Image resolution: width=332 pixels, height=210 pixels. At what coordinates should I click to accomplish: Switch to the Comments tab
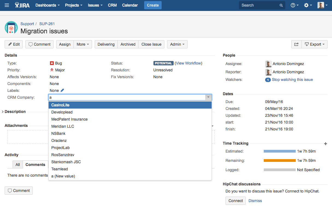(35, 165)
